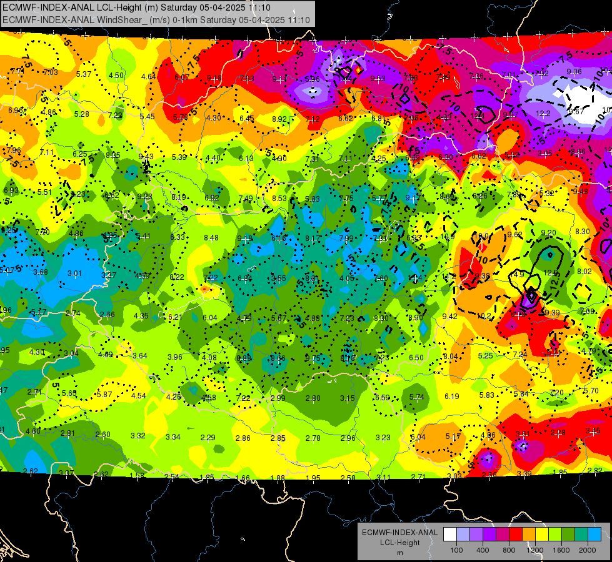Click the grid value '3.23'
The image size is (612, 562).
[x=383, y=438]
